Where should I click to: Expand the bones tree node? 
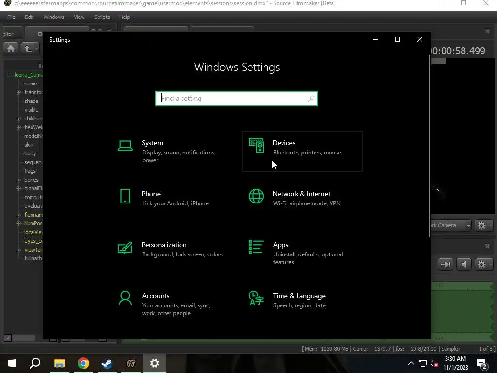(19, 180)
